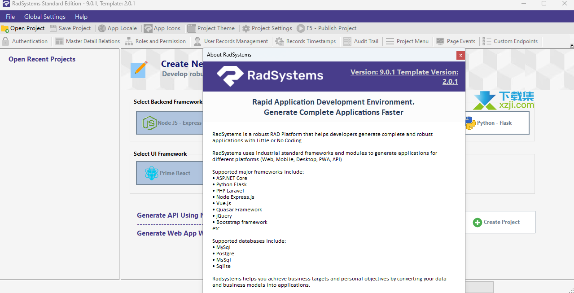Image resolution: width=574 pixels, height=293 pixels.
Task: Click the Save Project disk icon
Action: tap(53, 28)
